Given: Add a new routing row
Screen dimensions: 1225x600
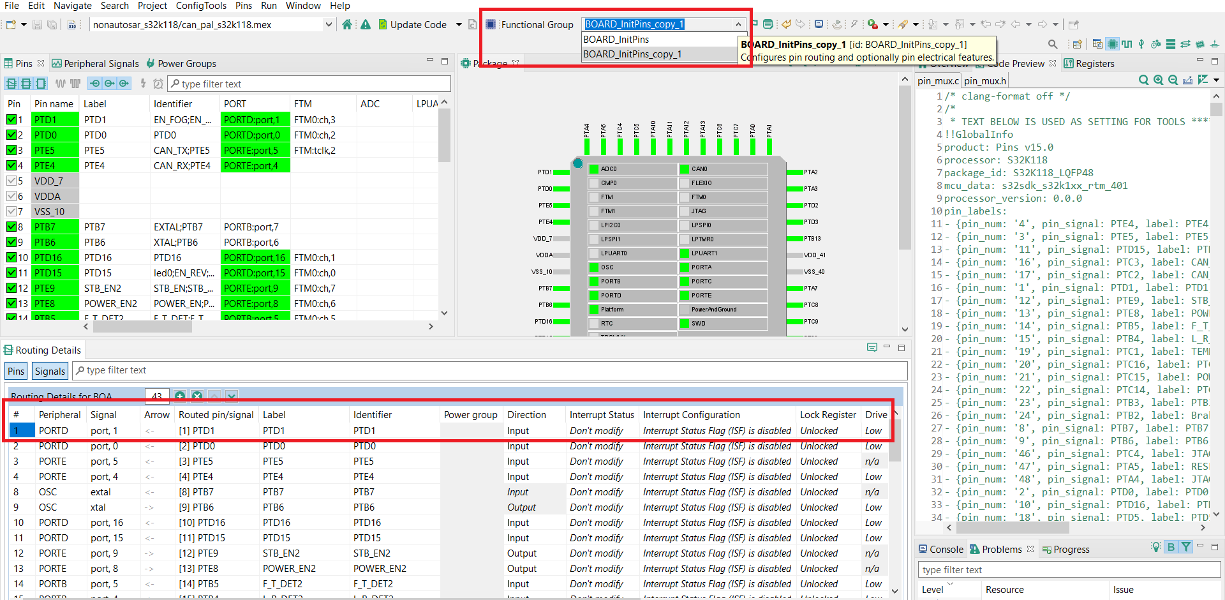Looking at the screenshot, I should [180, 396].
